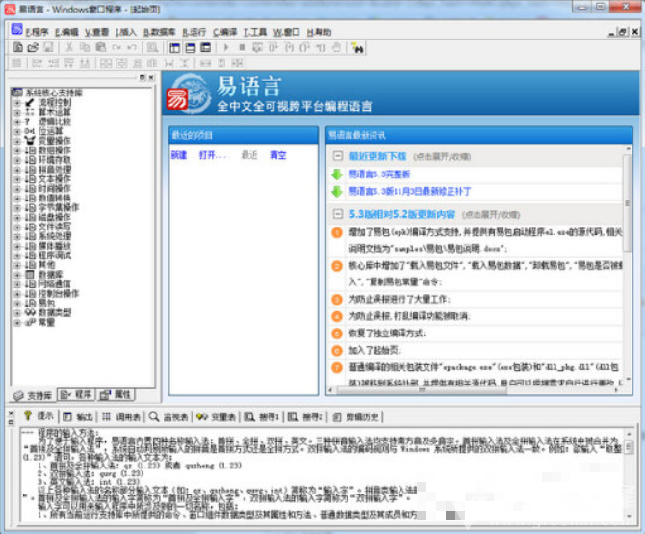
Task: Open the 易语言5.3版11月3日最新修正补丁 link
Action: pos(410,192)
